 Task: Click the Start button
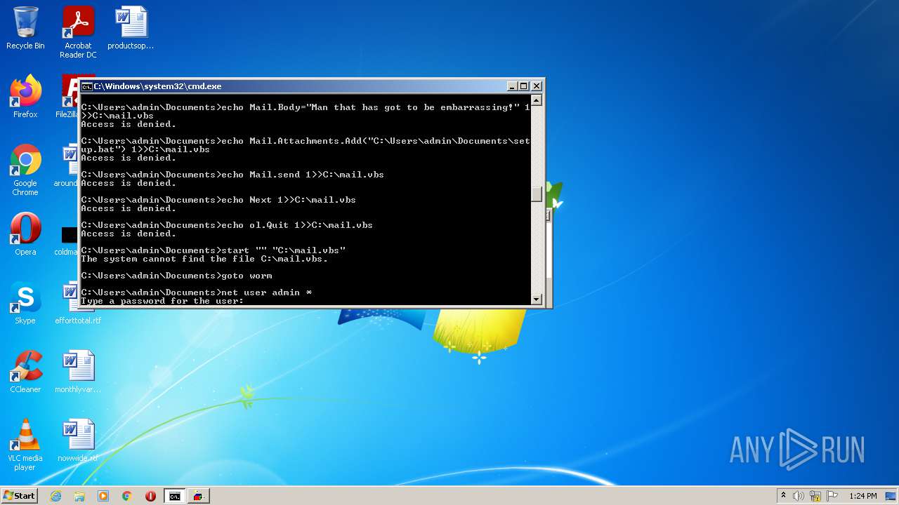point(20,496)
